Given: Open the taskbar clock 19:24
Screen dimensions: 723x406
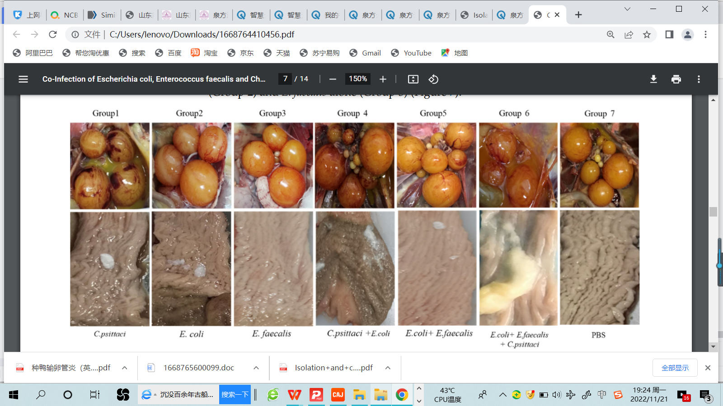Looking at the screenshot, I should [x=649, y=395].
